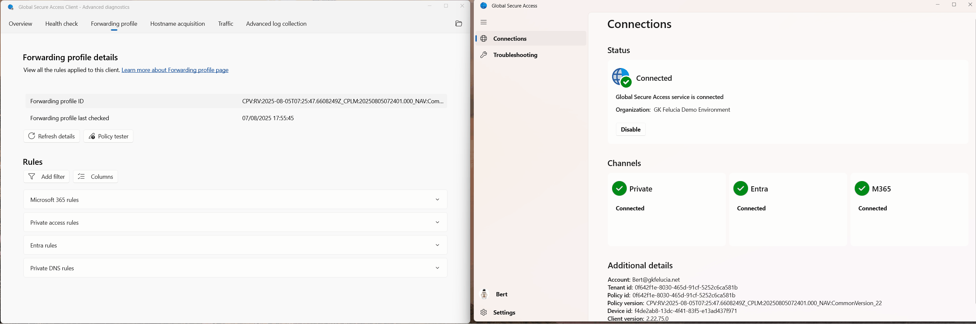
Task: Open the Learn more about Forwarding profile link
Action: (175, 70)
